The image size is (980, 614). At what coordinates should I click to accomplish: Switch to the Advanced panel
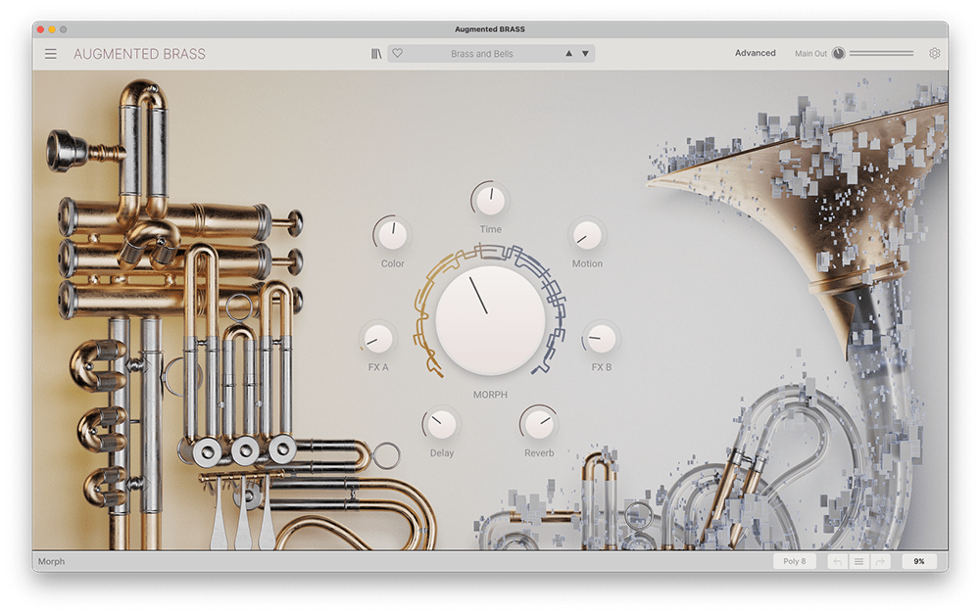click(755, 53)
